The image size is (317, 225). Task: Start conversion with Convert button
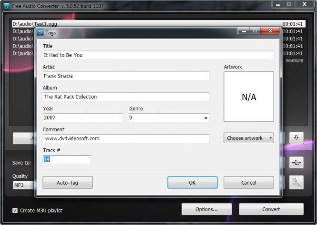271,209
